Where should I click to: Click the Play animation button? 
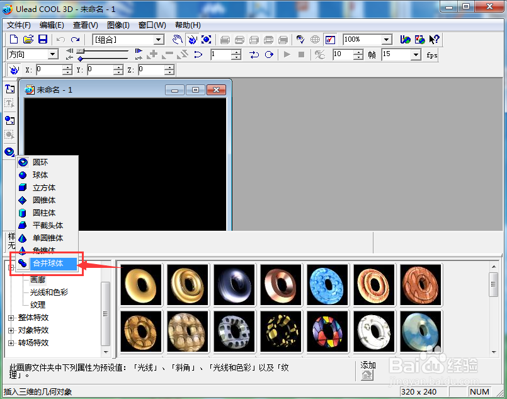tap(287, 54)
